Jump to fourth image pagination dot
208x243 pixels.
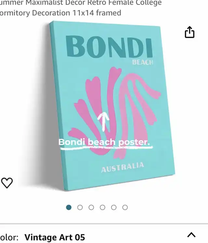[x=102, y=207]
